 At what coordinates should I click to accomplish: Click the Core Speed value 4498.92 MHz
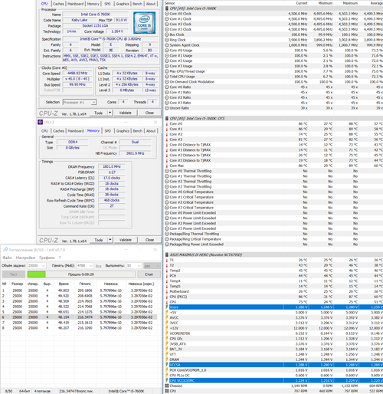77,74
